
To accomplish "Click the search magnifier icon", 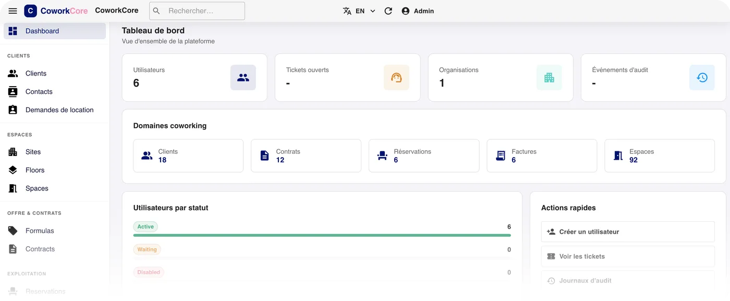I will pos(156,11).
